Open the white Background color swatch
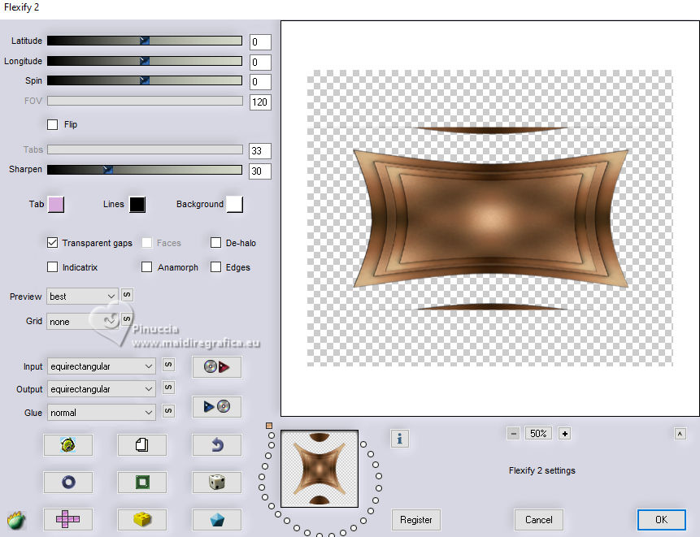Image resolution: width=700 pixels, height=537 pixels. [x=235, y=204]
